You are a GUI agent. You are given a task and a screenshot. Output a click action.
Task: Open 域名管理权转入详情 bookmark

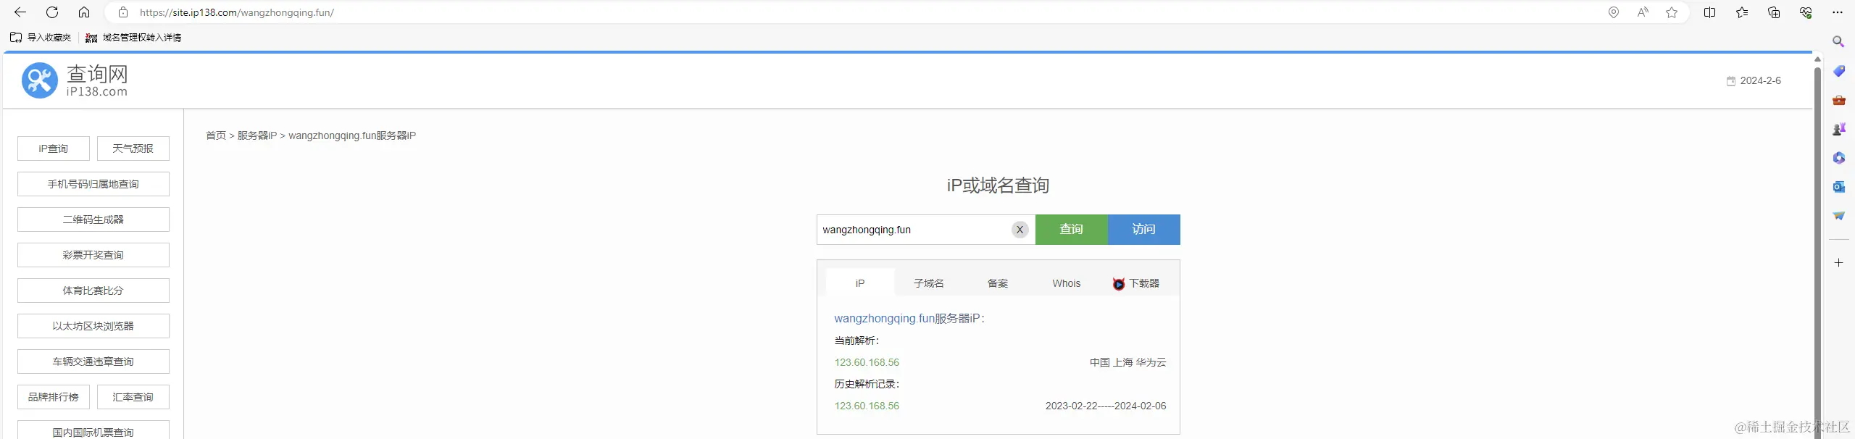click(133, 38)
